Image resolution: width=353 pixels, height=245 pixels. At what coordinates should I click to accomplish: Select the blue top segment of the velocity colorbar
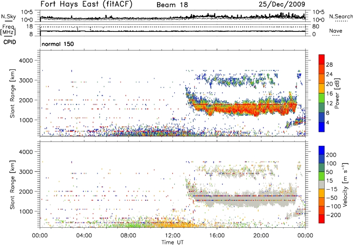click(x=322, y=150)
